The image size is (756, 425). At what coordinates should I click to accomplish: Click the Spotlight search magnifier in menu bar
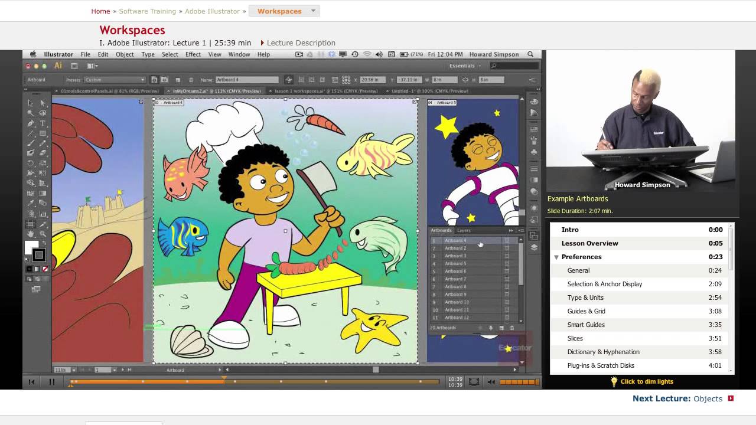click(530, 54)
